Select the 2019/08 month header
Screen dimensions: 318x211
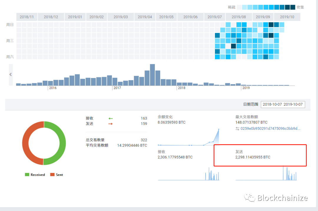pos(239,17)
